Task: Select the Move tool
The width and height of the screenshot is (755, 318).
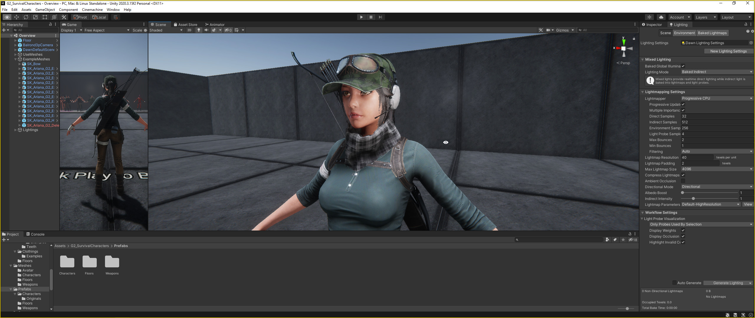Action: (17, 17)
